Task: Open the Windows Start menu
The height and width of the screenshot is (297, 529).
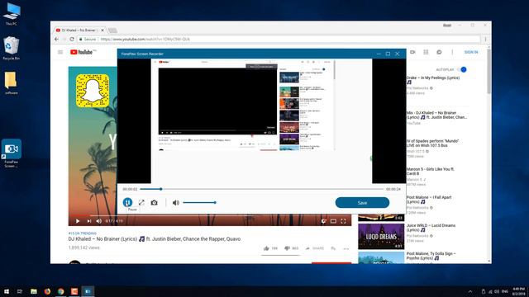Action: point(7,291)
